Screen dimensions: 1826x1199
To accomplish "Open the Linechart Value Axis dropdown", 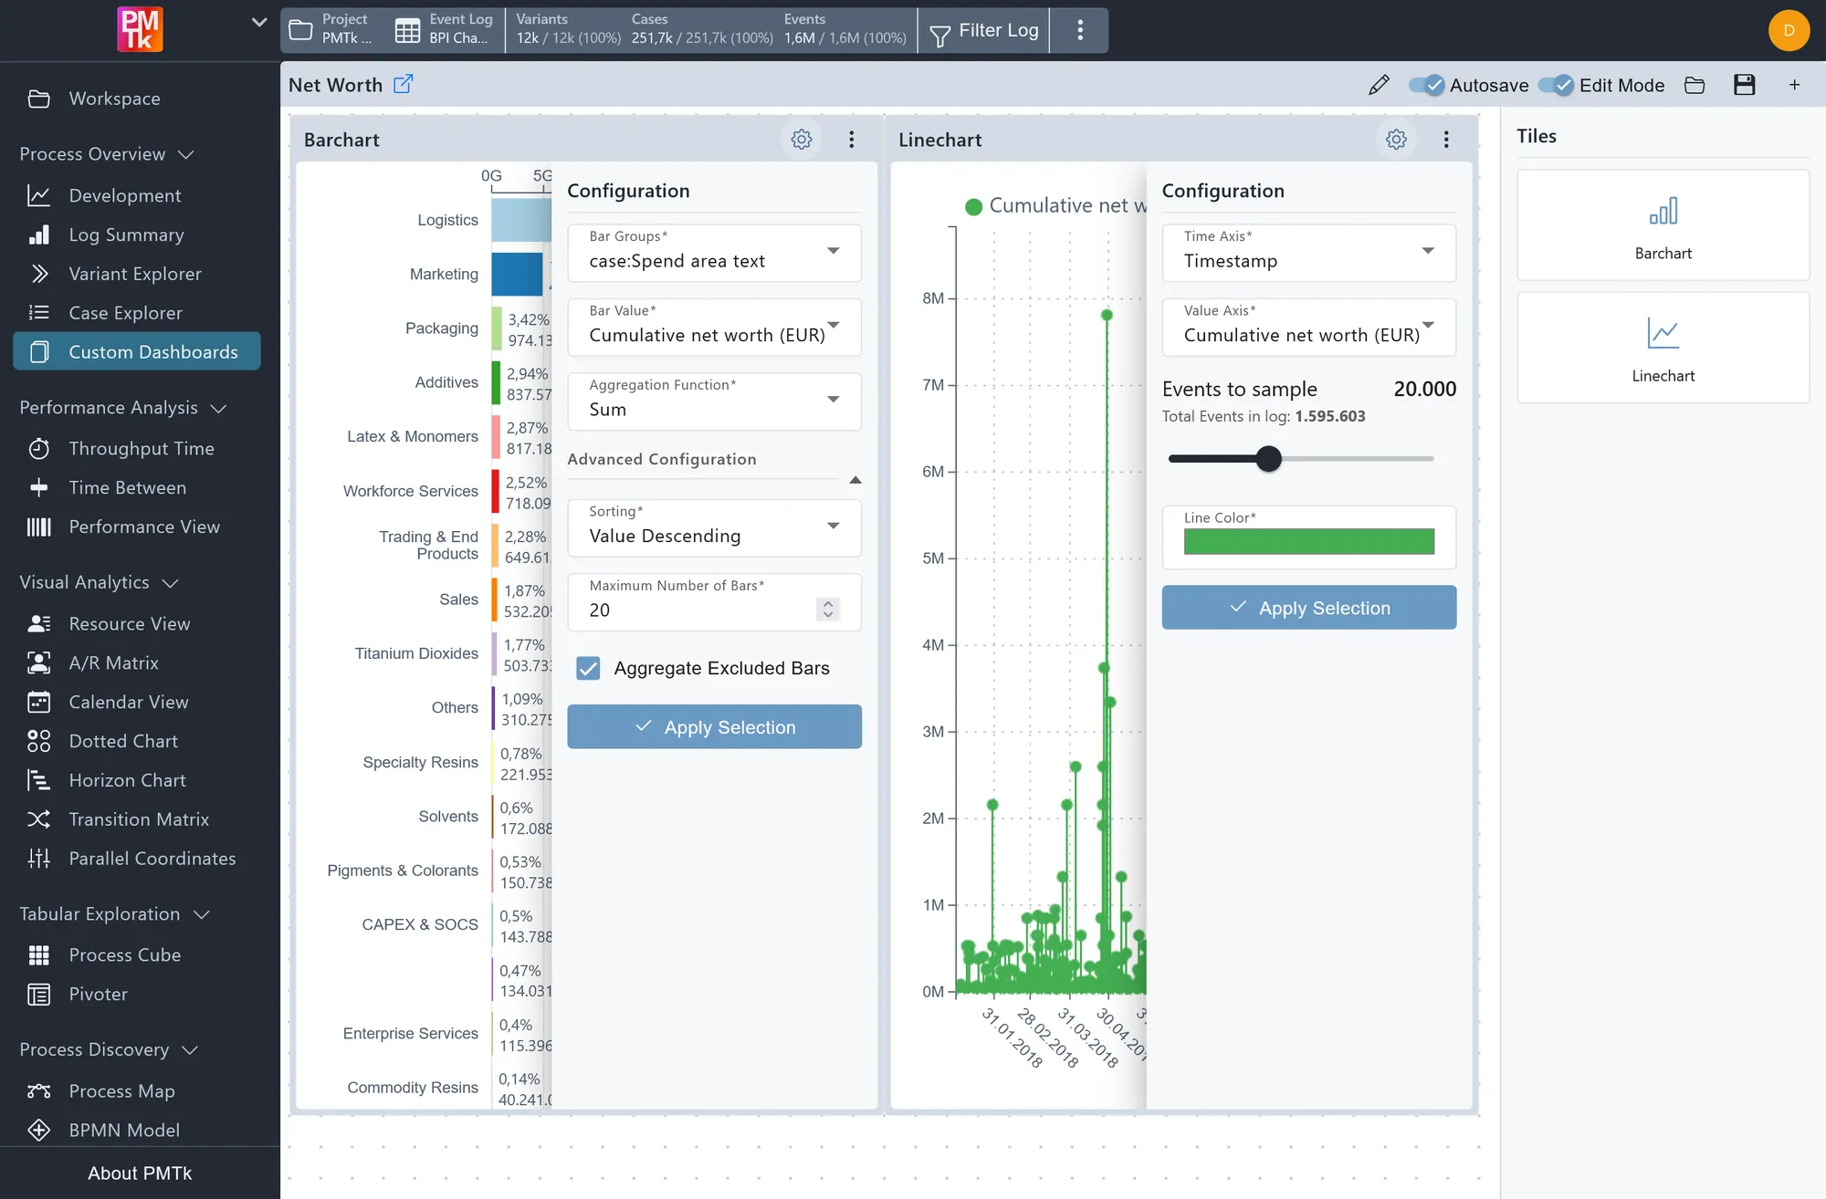I will (1308, 327).
